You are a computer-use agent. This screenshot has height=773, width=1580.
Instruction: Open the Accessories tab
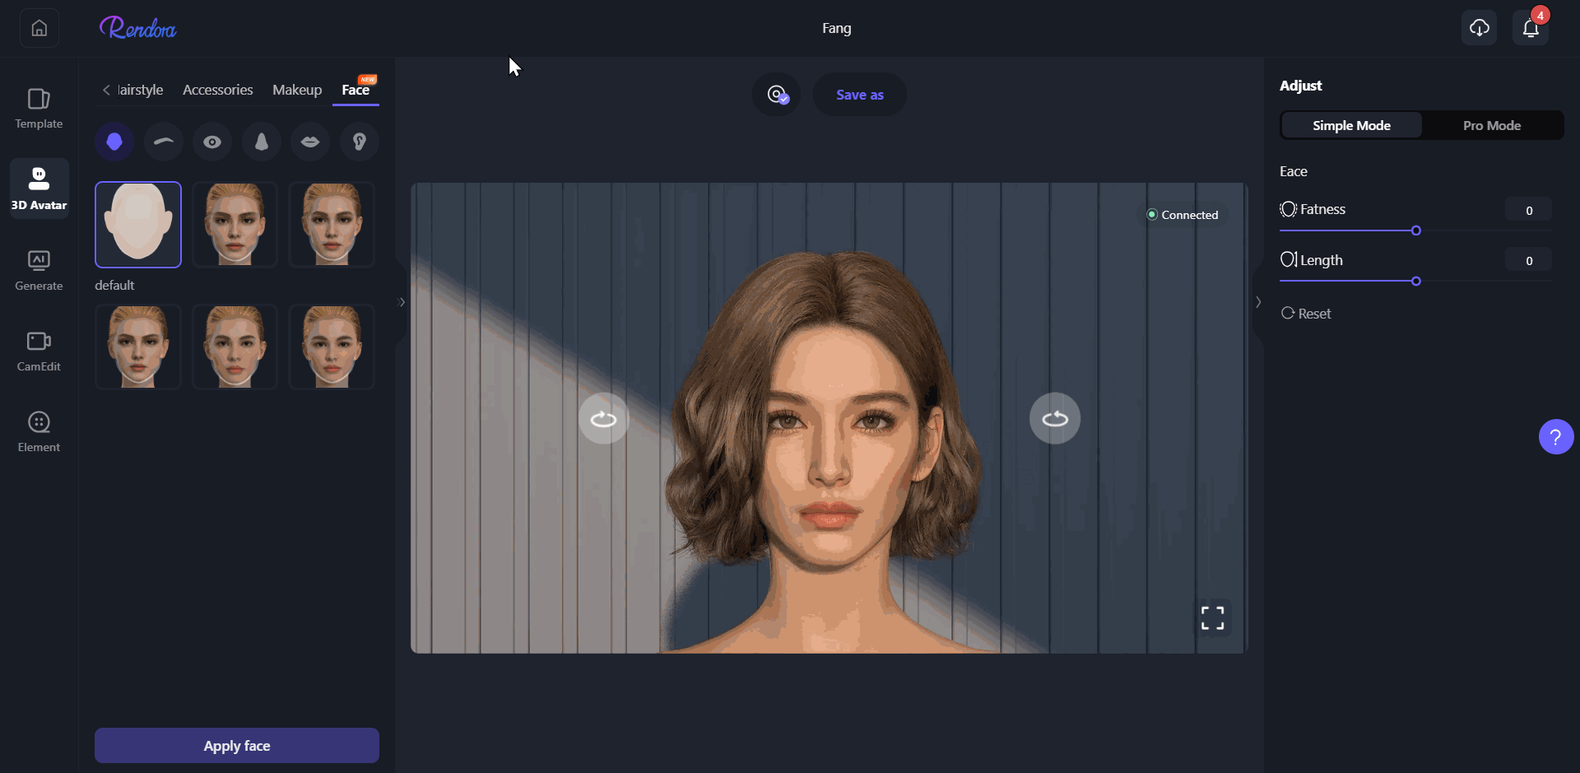click(x=217, y=90)
